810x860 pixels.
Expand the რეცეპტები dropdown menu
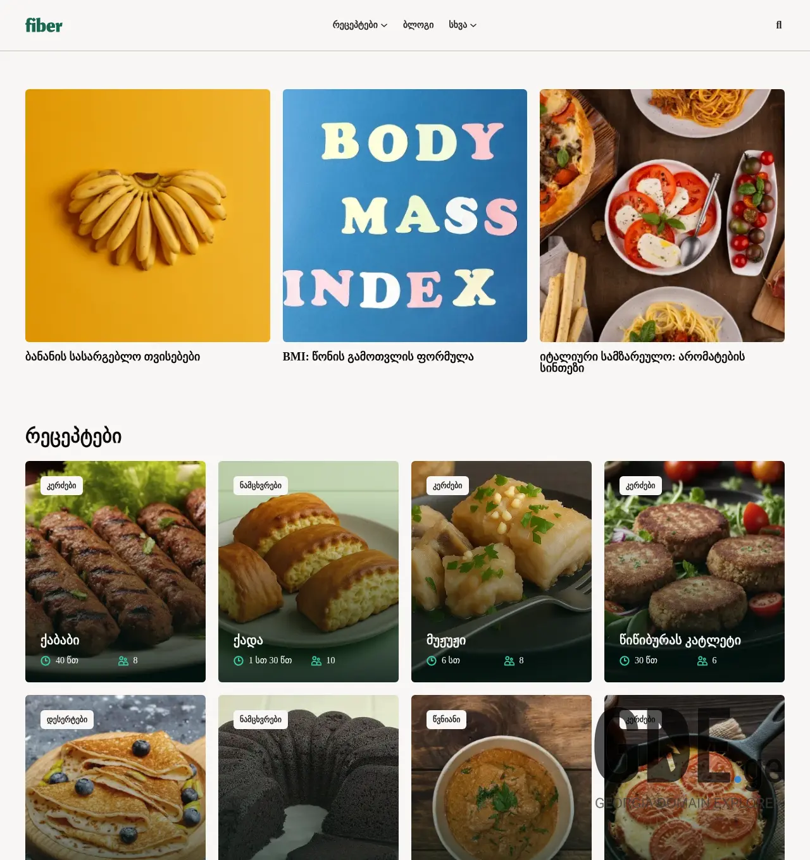[x=359, y=25]
